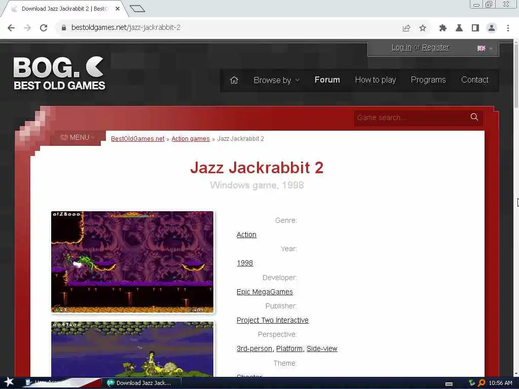The height and width of the screenshot is (389, 519).
Task: Click the green tray icon
Action: point(472,383)
